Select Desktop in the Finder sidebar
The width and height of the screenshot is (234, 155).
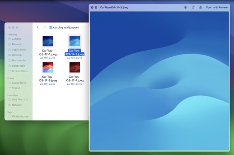(16, 55)
